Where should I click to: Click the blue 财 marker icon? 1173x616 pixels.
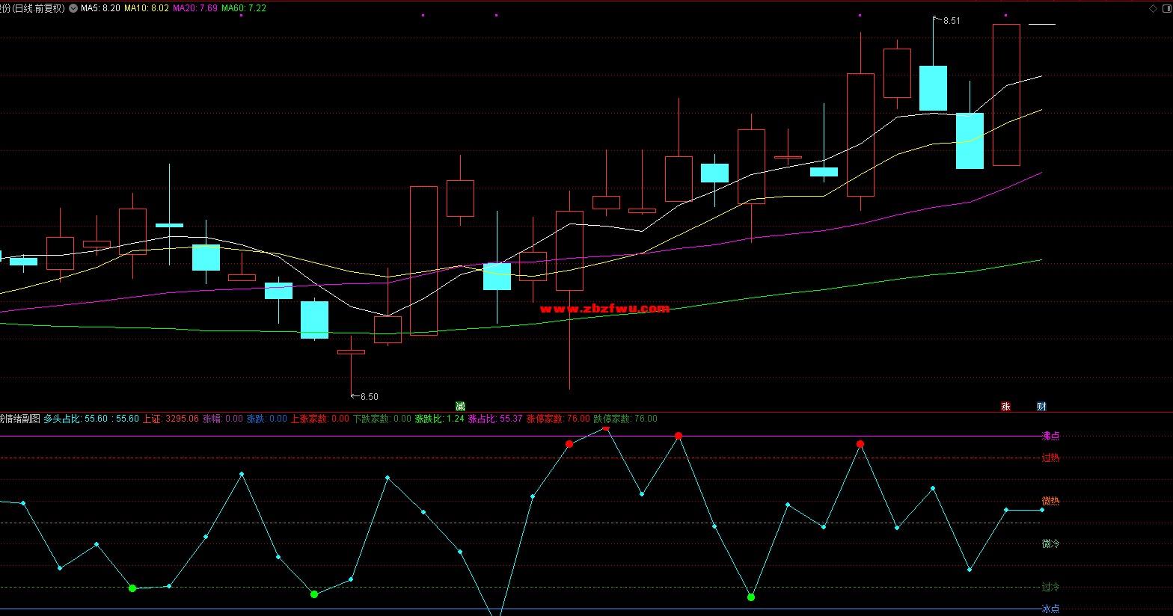[1041, 406]
